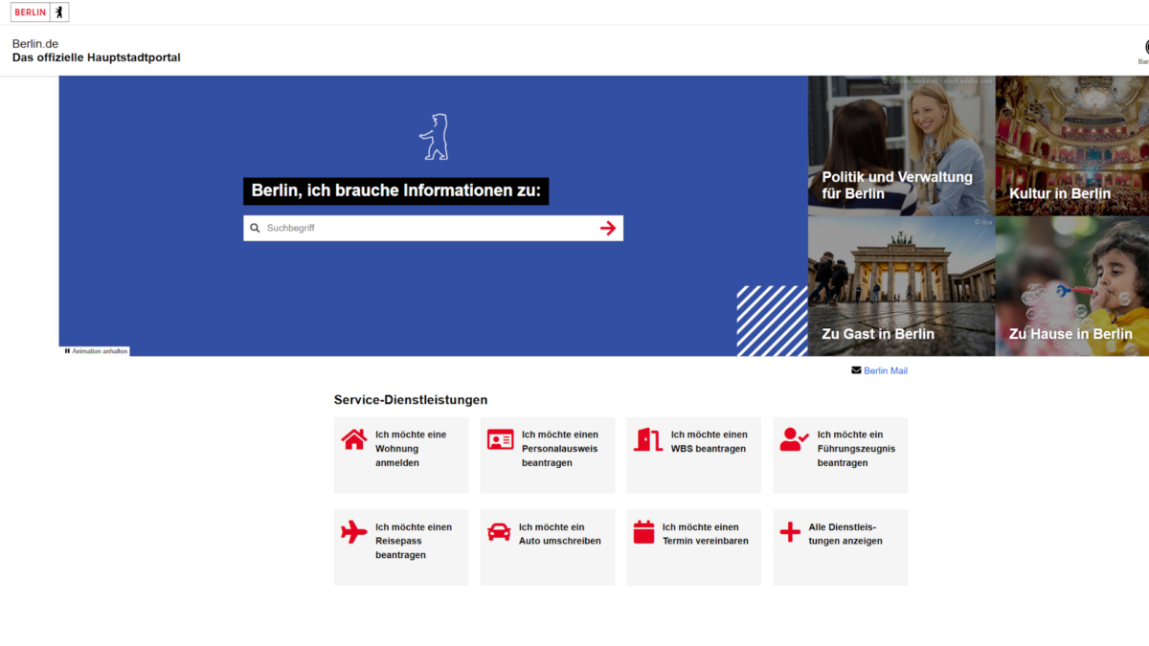
Task: Click the pause icon beside Animation anhalten
Action: (67, 351)
